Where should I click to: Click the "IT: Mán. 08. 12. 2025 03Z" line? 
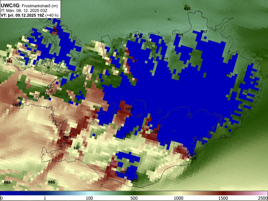[x=24, y=11]
